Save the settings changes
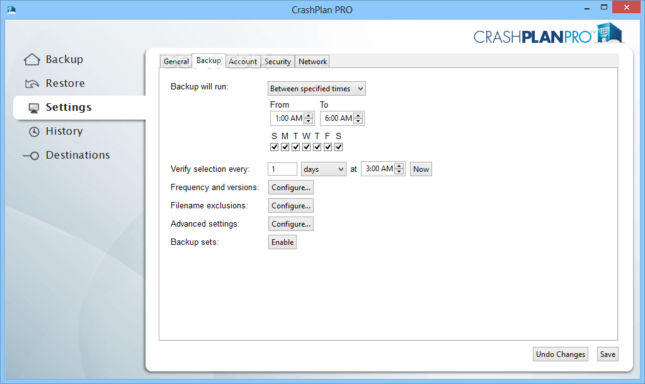 608,354
